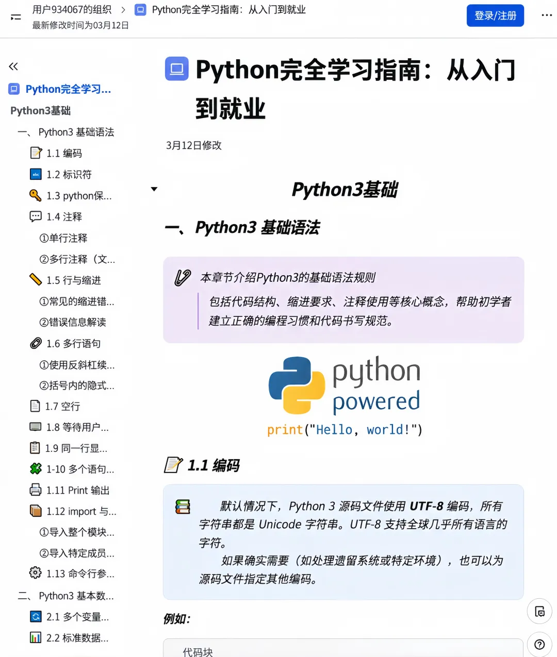Click the bar chart icon for 2.2 标准数据...
Screen dimensions: 557x657
36,637
